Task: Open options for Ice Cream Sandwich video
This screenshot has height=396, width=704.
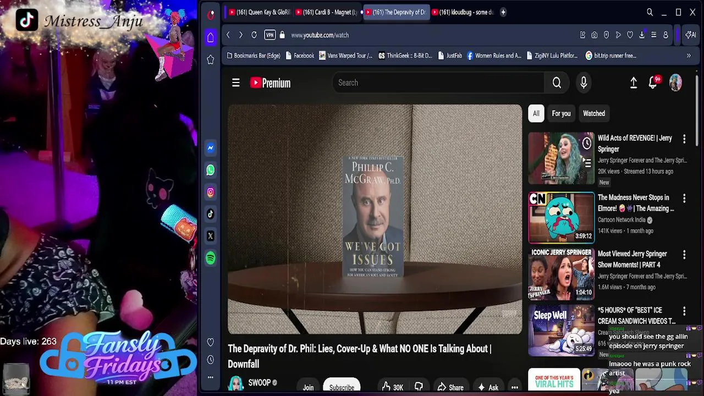Action: click(x=684, y=311)
